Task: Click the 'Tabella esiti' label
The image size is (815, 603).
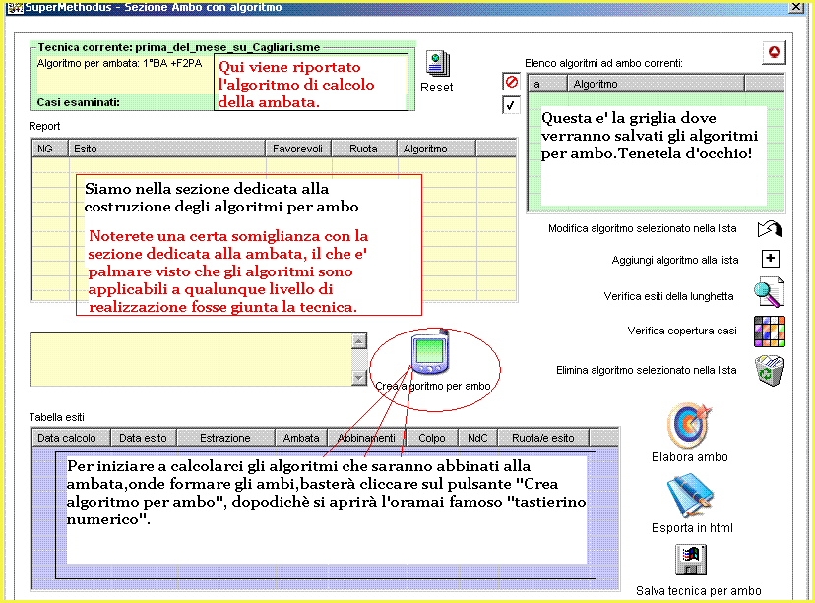Action: pyautogui.click(x=57, y=417)
